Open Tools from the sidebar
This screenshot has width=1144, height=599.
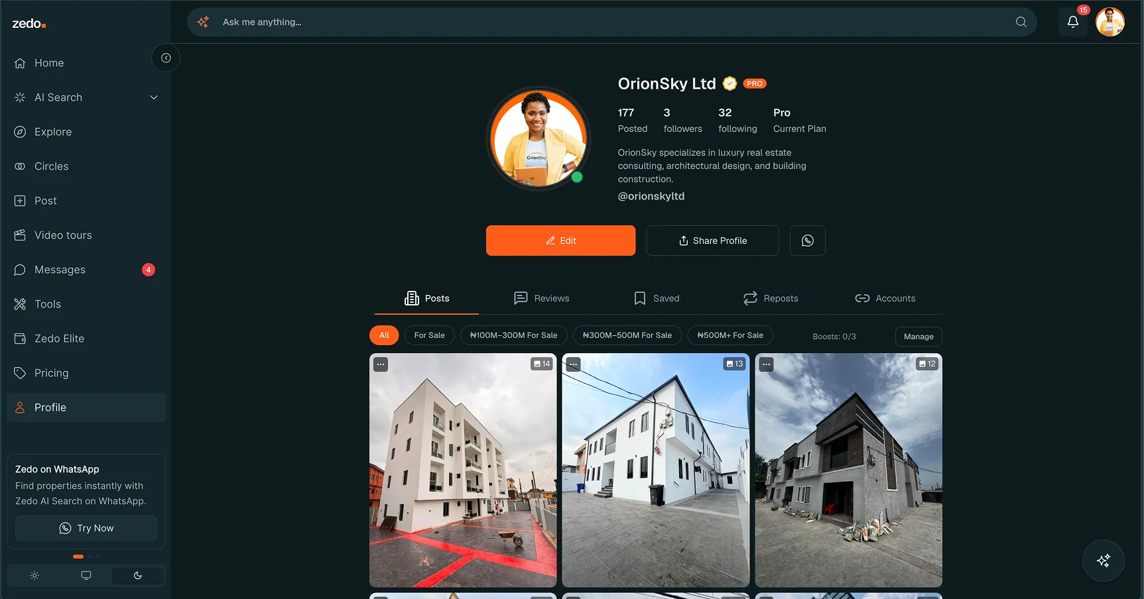(86, 304)
